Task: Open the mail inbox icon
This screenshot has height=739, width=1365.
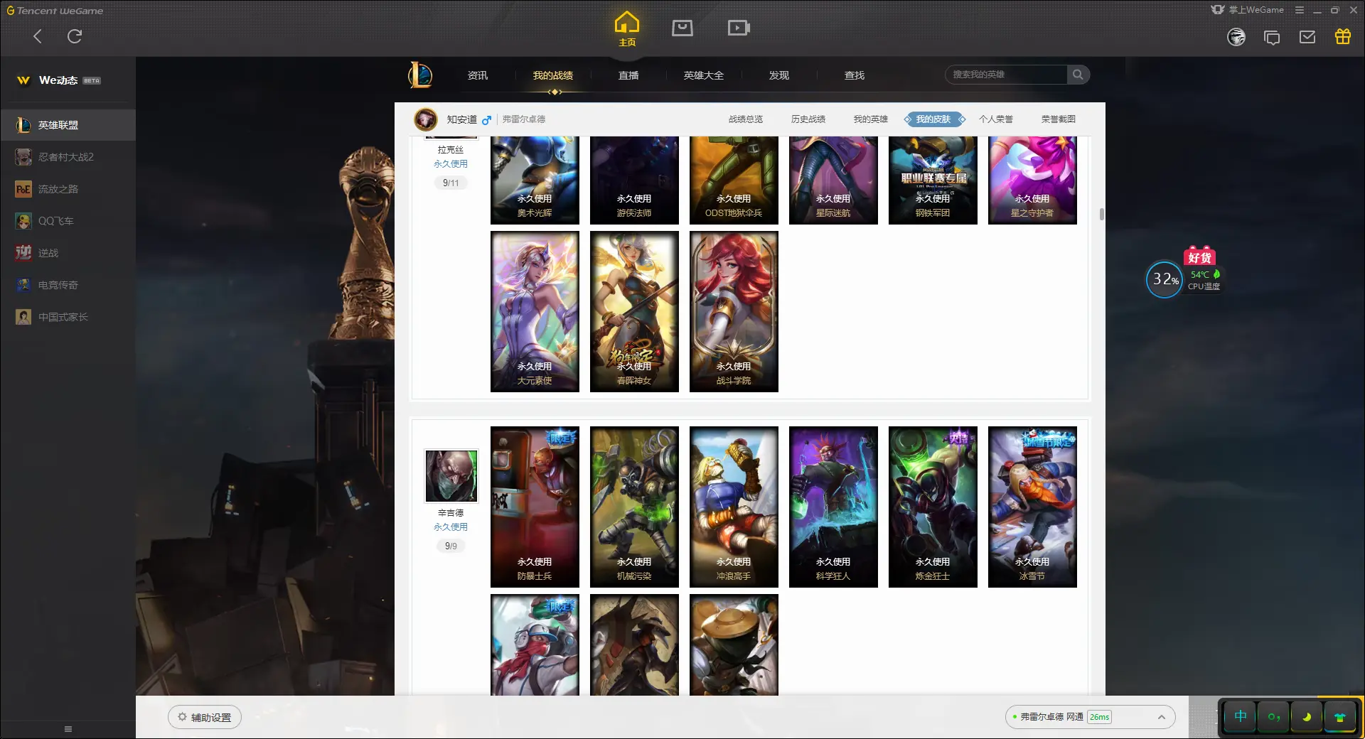Action: point(1307,37)
